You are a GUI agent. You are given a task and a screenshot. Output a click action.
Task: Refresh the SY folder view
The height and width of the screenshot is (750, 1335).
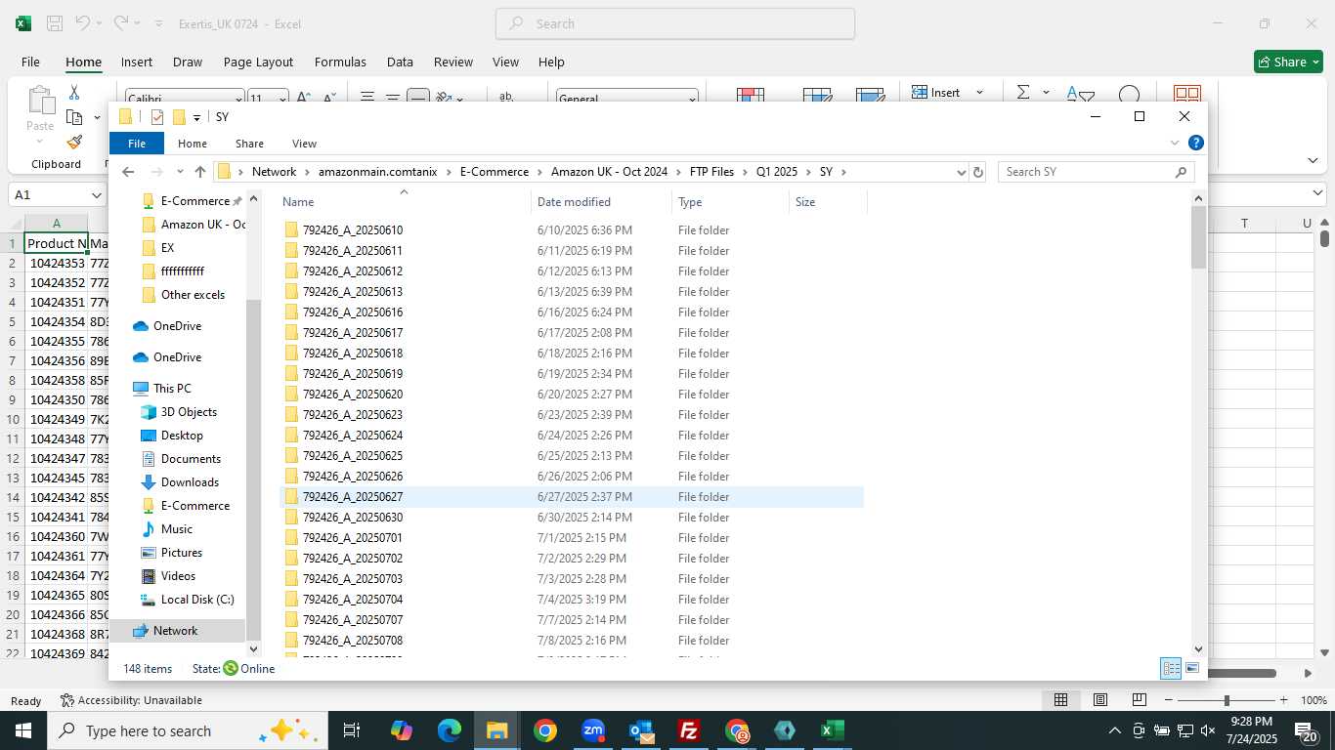pyautogui.click(x=977, y=172)
